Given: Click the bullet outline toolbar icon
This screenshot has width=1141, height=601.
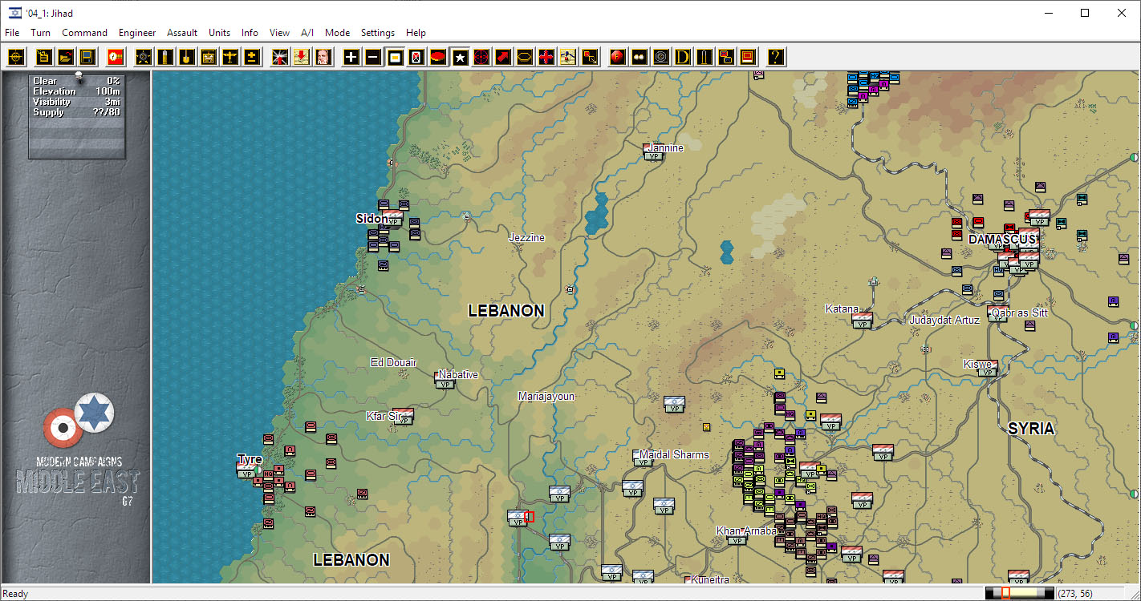Looking at the screenshot, I should 704,57.
